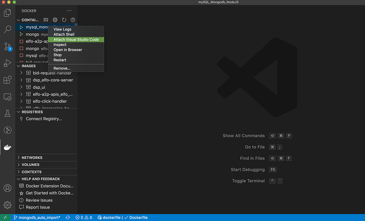Choose Open in Browser menu entry
Screen dimensions: 365x221
(x=76, y=50)
